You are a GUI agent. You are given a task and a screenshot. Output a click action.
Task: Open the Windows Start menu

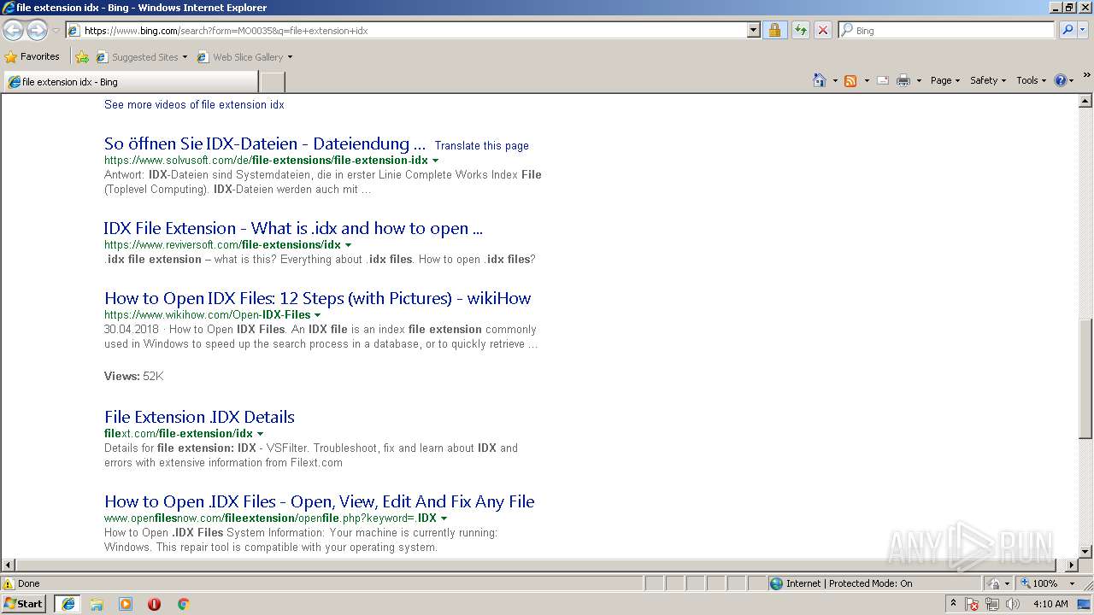click(x=23, y=604)
